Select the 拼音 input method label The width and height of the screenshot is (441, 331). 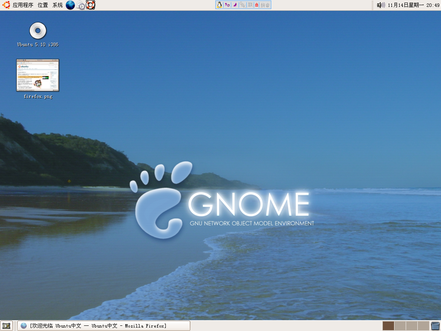click(x=265, y=5)
